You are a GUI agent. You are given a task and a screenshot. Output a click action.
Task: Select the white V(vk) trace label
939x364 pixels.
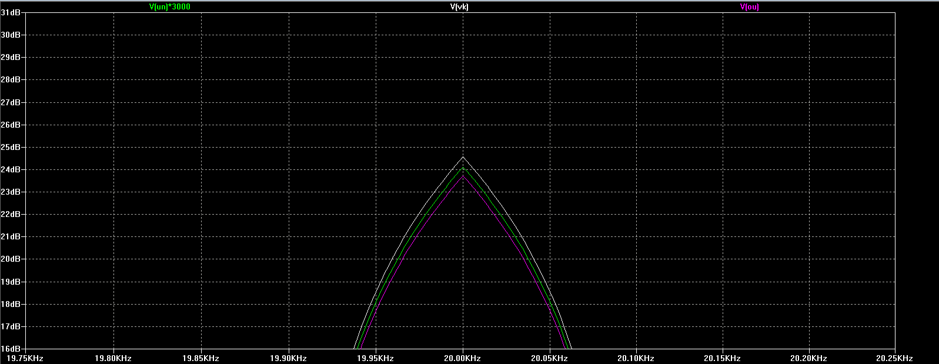tap(459, 6)
